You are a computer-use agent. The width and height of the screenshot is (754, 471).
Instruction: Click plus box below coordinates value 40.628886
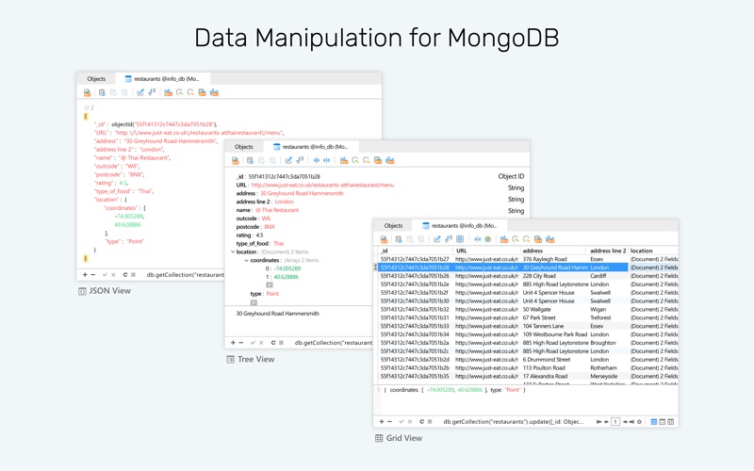(270, 285)
